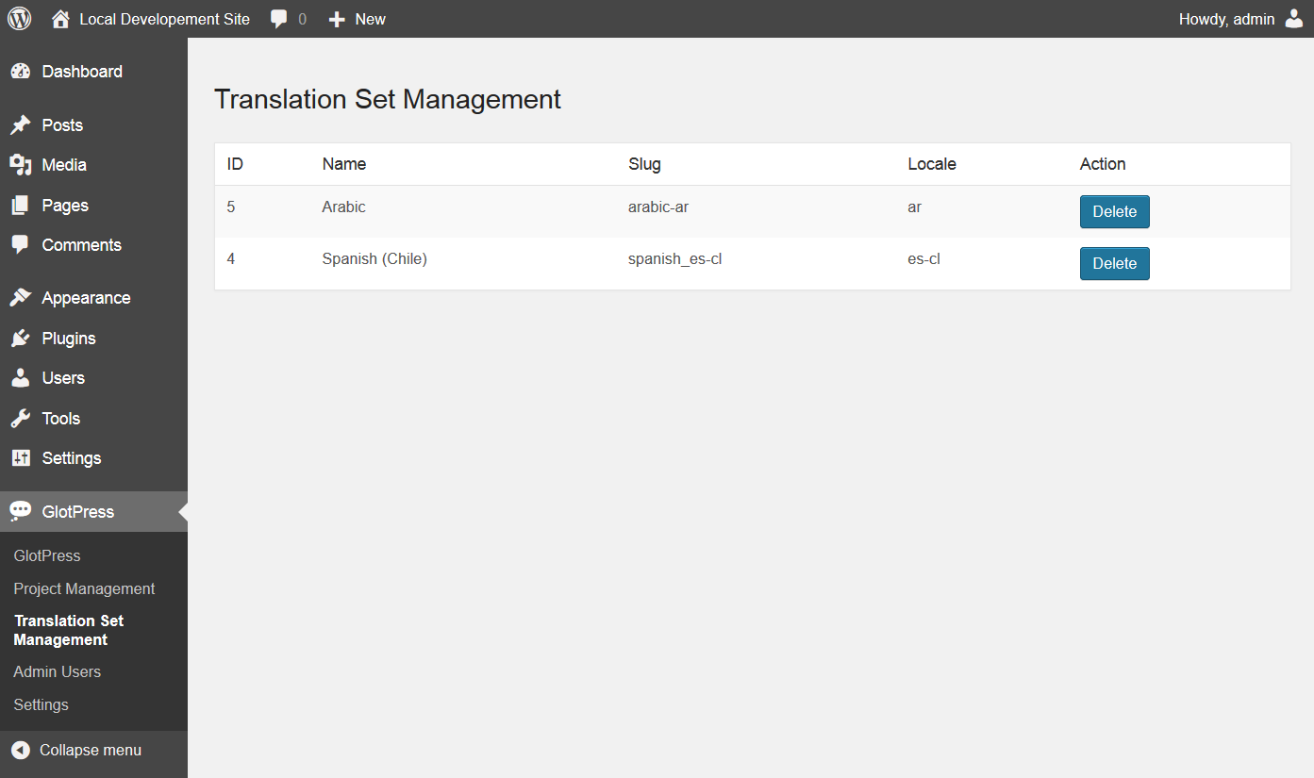Click the Collapse menu arrow icon
The width and height of the screenshot is (1314, 778).
(x=21, y=751)
